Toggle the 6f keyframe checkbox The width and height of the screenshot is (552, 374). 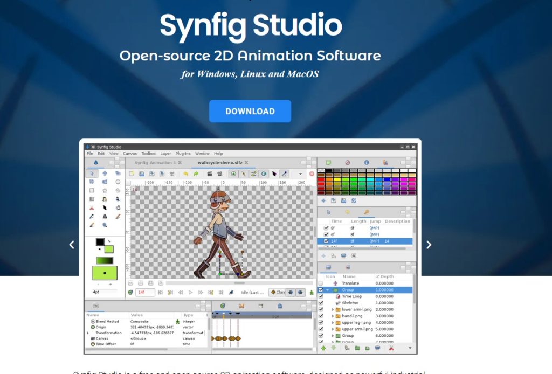coord(326,234)
